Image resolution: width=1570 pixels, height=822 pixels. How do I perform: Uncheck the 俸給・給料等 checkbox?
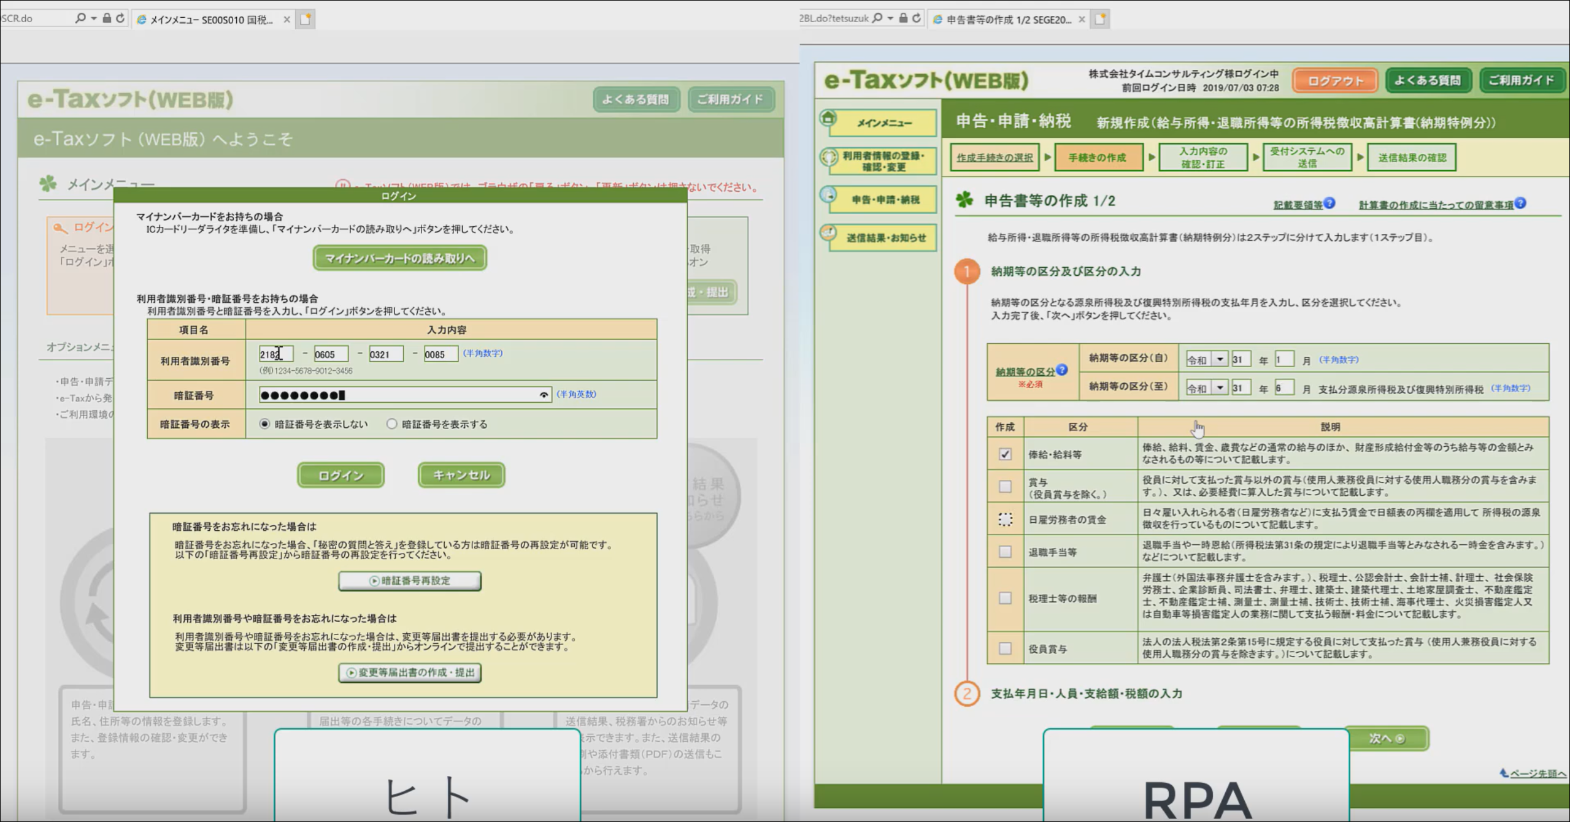point(1005,454)
